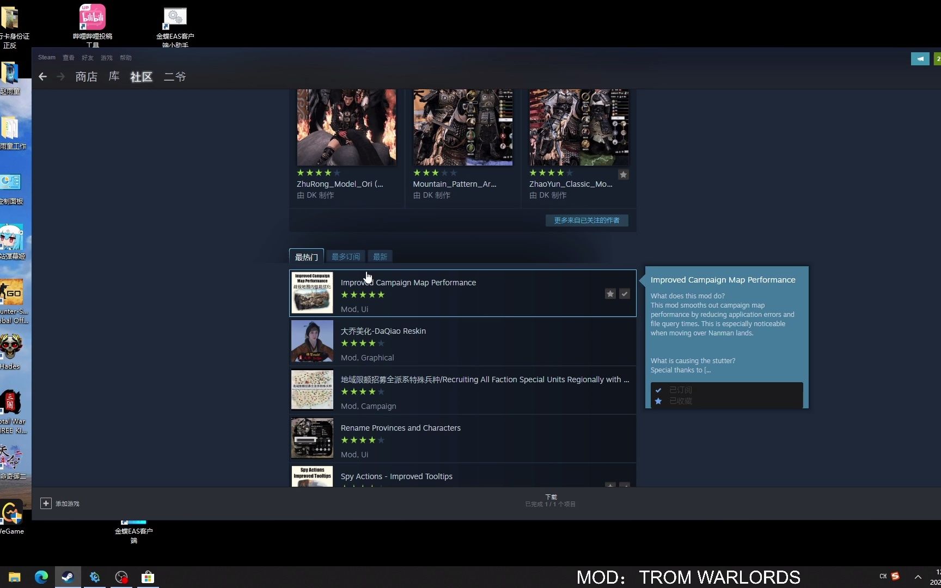The height and width of the screenshot is (588, 941).
Task: Go forward with the Steam forward arrow
Action: 61,77
